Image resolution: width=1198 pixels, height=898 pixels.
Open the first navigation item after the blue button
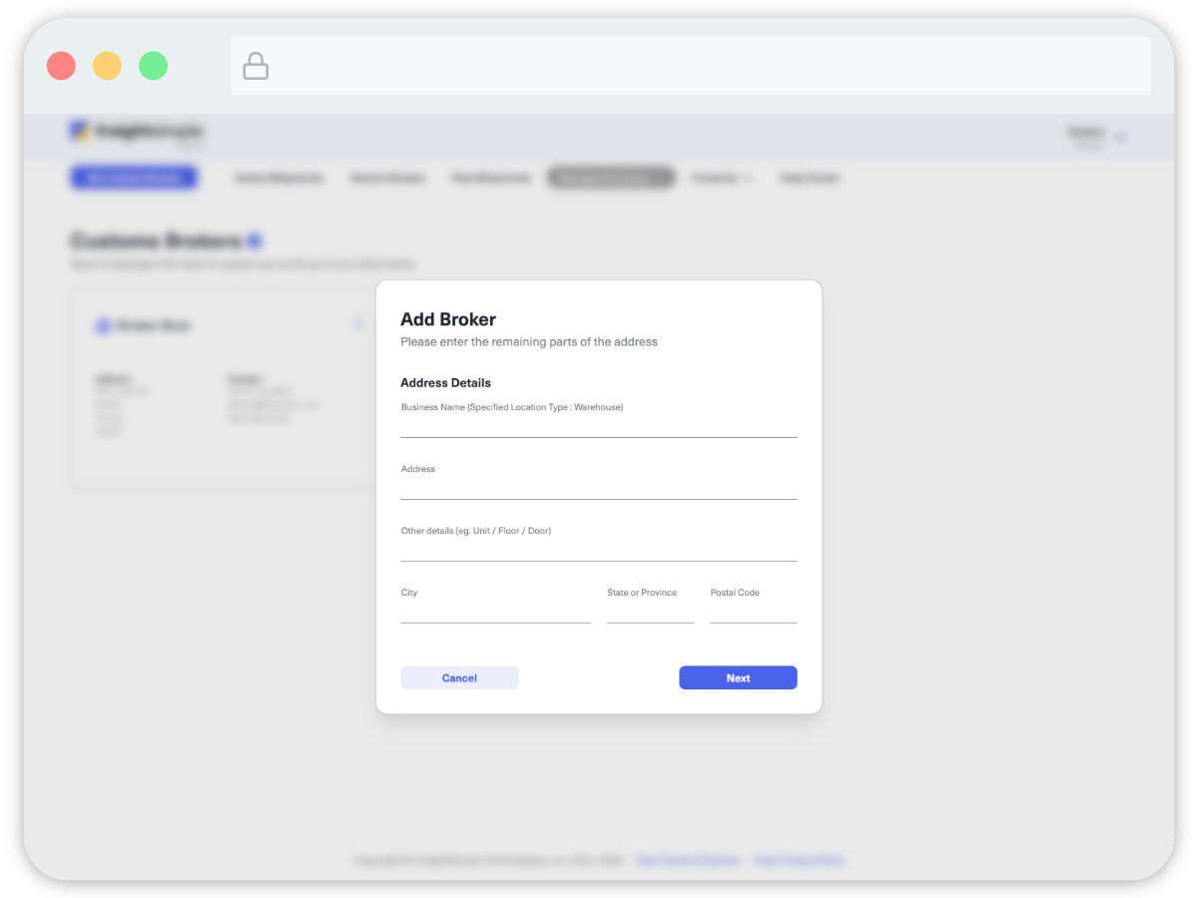pos(280,178)
